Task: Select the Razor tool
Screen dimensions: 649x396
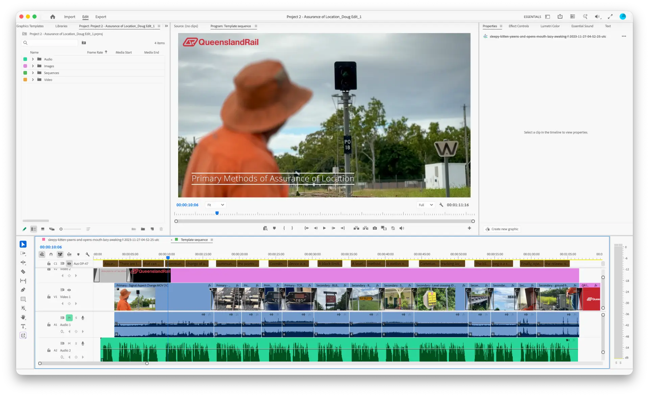Action: 23,272
